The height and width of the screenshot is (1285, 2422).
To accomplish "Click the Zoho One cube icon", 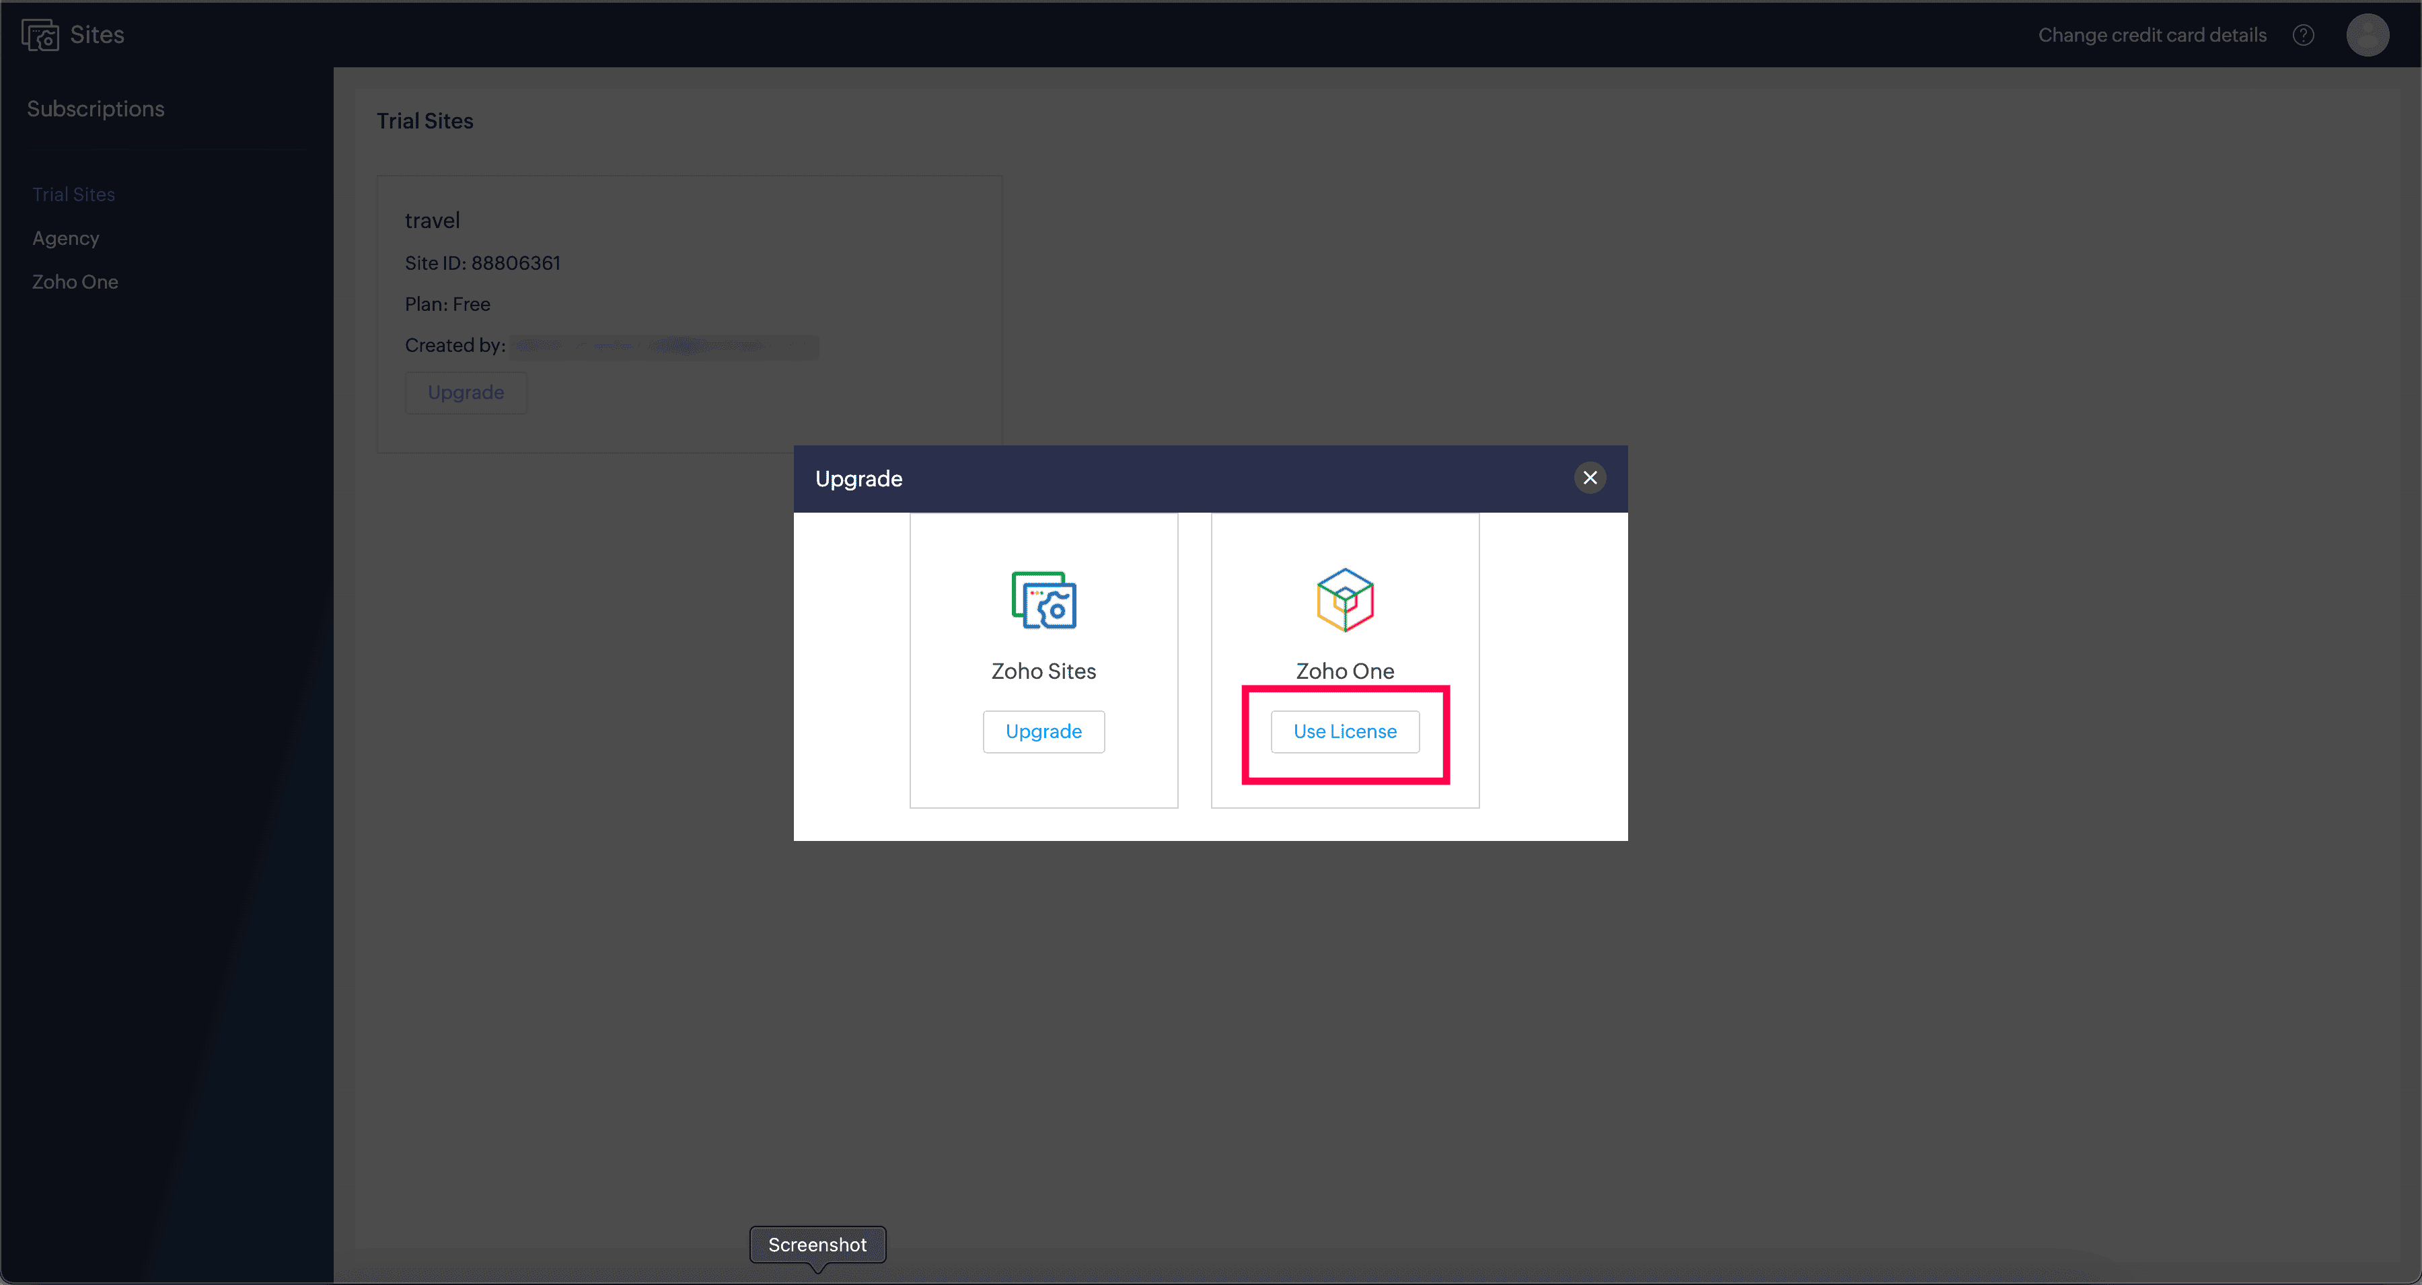I will pyautogui.click(x=1344, y=599).
